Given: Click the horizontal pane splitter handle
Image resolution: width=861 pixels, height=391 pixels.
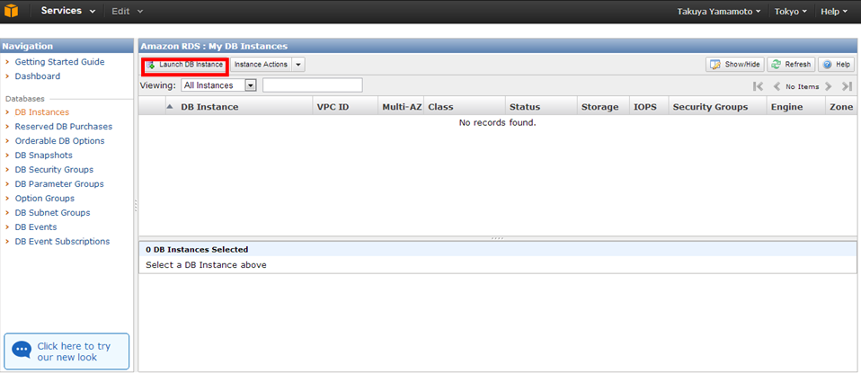Looking at the screenshot, I should 497,238.
